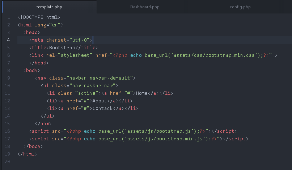292x170 pixels.
Task: Click the About link text in code
Action: click(100, 101)
